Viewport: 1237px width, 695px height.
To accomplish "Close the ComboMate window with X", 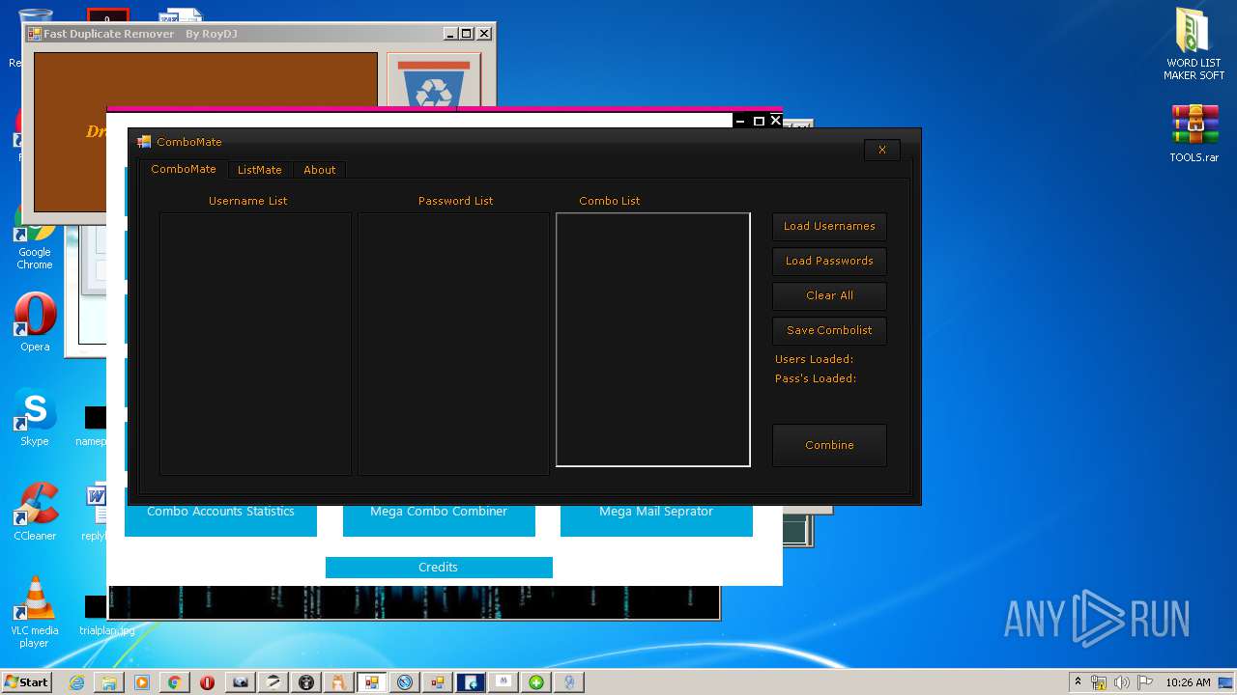I will coord(882,150).
